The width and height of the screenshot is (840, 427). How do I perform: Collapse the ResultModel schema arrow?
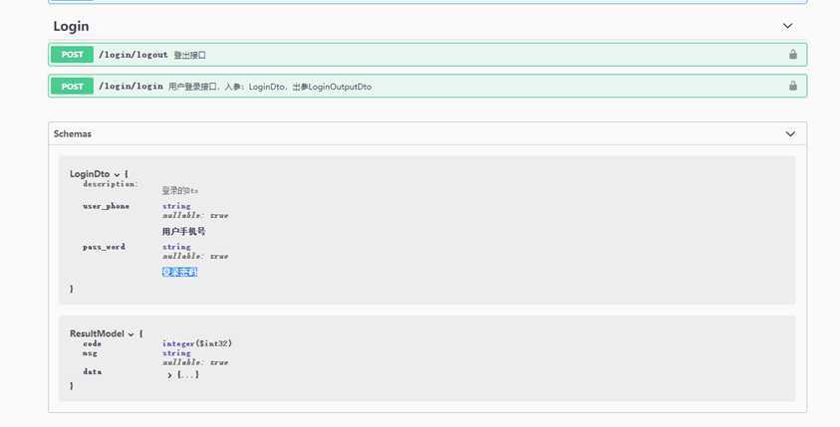click(131, 334)
